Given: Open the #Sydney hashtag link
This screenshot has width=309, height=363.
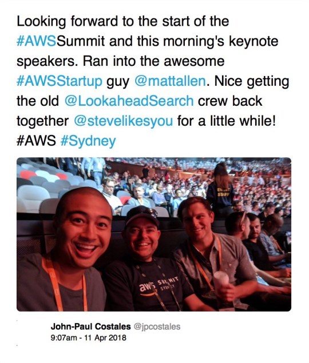Looking at the screenshot, I should point(88,141).
